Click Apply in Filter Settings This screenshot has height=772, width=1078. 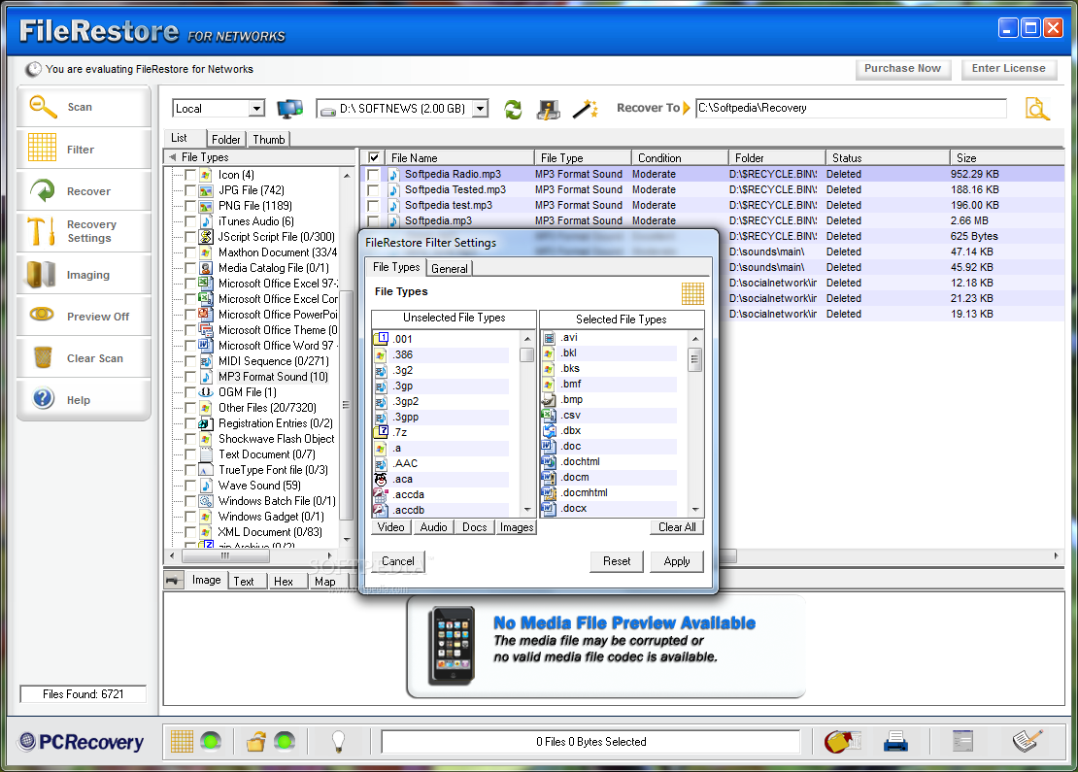(677, 561)
